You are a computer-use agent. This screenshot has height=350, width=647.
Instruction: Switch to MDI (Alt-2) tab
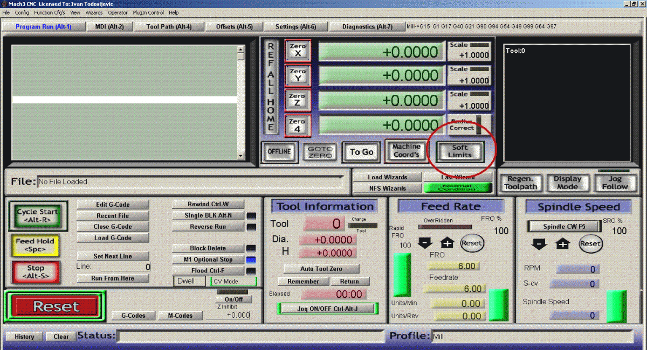[x=109, y=26]
